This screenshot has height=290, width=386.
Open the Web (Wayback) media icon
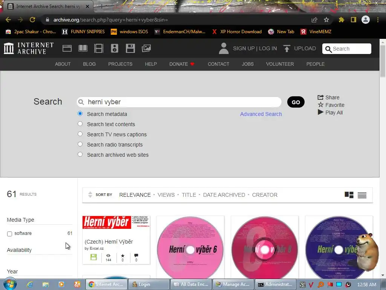(x=67, y=48)
